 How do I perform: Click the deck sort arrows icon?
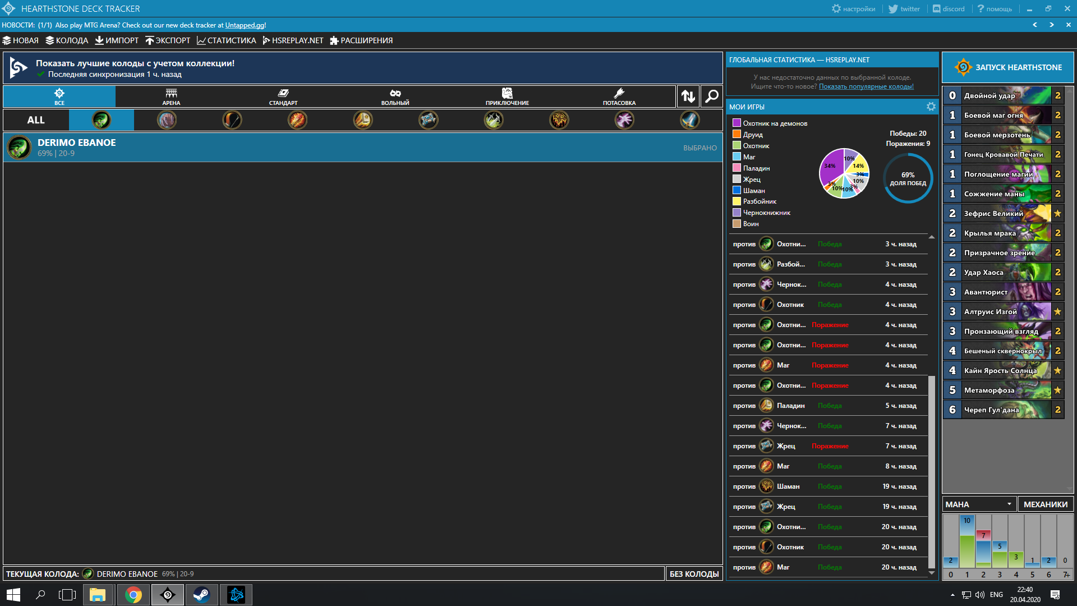[688, 97]
